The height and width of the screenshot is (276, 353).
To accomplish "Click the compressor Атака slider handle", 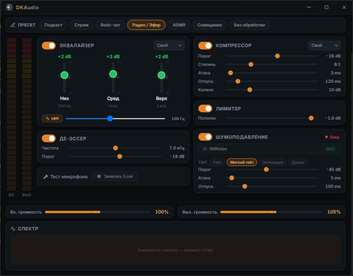I will tap(231, 73).
